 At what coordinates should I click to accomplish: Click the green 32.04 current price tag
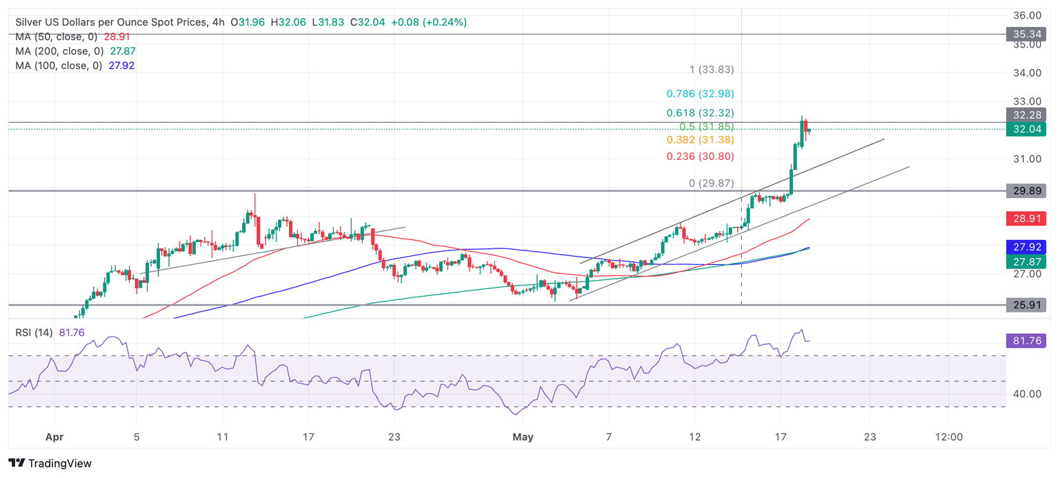click(x=1025, y=129)
